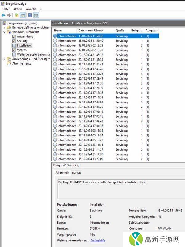The width and height of the screenshot is (185, 247).
Task: Sort events by Datum und Uhrzeit column
Action: pyautogui.click(x=91, y=31)
